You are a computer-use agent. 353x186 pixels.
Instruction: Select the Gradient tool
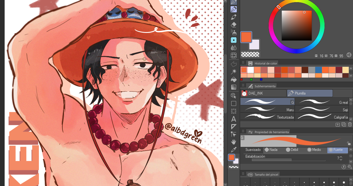(234, 87)
